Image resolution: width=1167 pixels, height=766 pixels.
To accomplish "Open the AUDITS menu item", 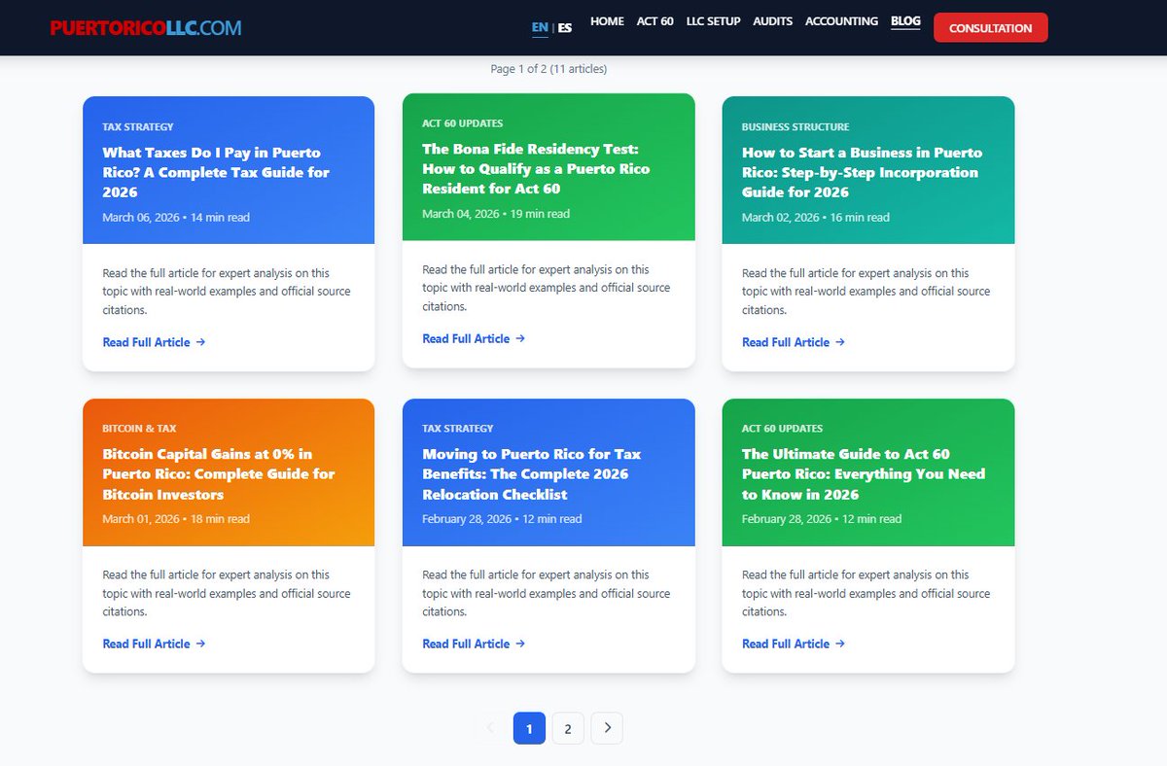I will point(773,21).
